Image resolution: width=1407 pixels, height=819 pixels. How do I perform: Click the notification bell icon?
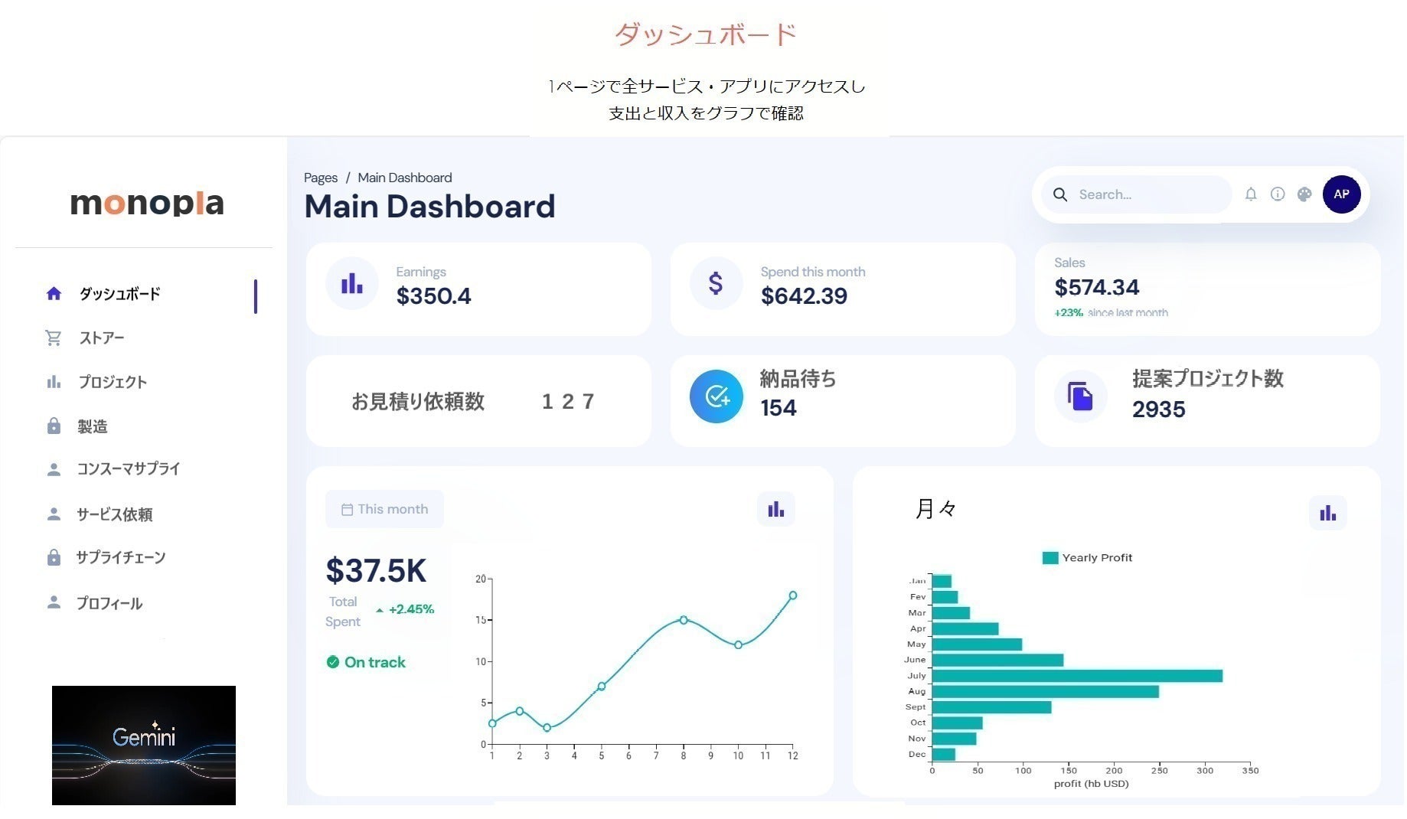click(1251, 194)
